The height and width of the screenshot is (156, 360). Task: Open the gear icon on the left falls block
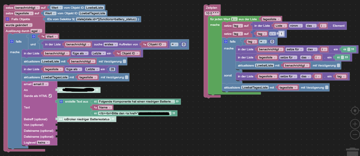click(12, 41)
